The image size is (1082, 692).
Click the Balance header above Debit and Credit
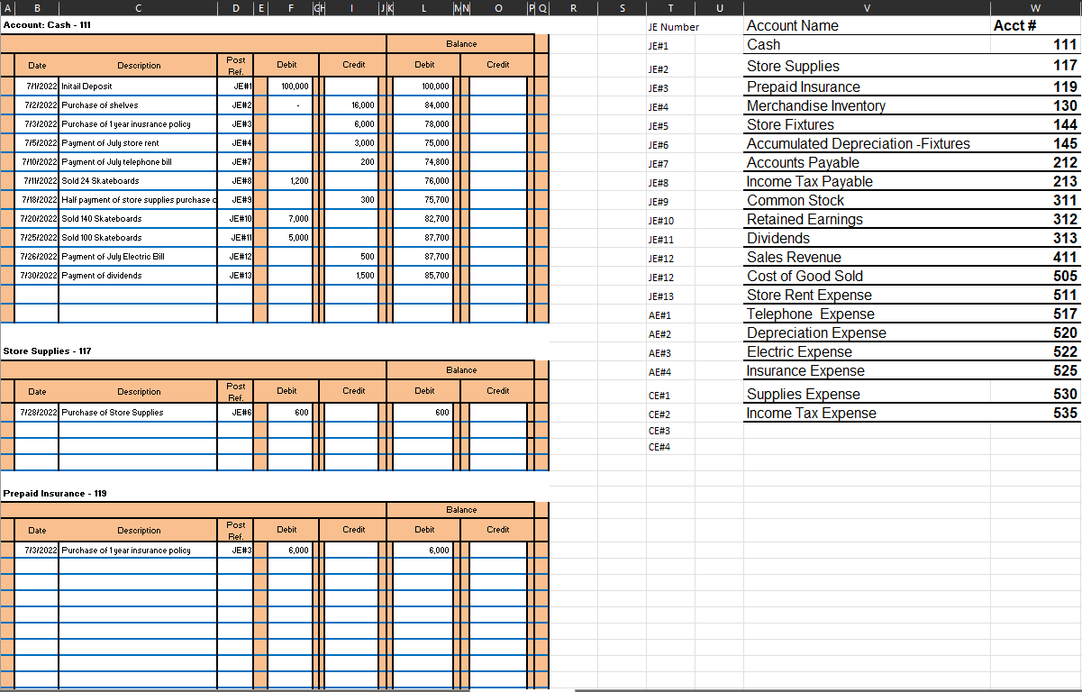pyautogui.click(x=460, y=43)
